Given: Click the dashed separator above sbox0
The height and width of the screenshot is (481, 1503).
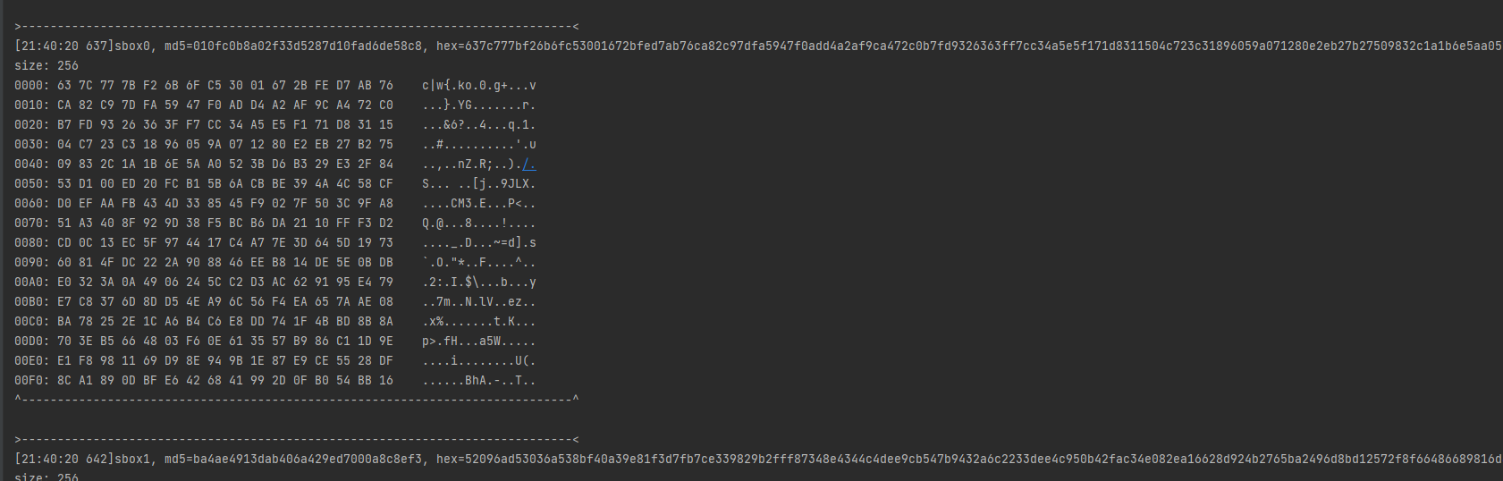Looking at the screenshot, I should (x=297, y=27).
